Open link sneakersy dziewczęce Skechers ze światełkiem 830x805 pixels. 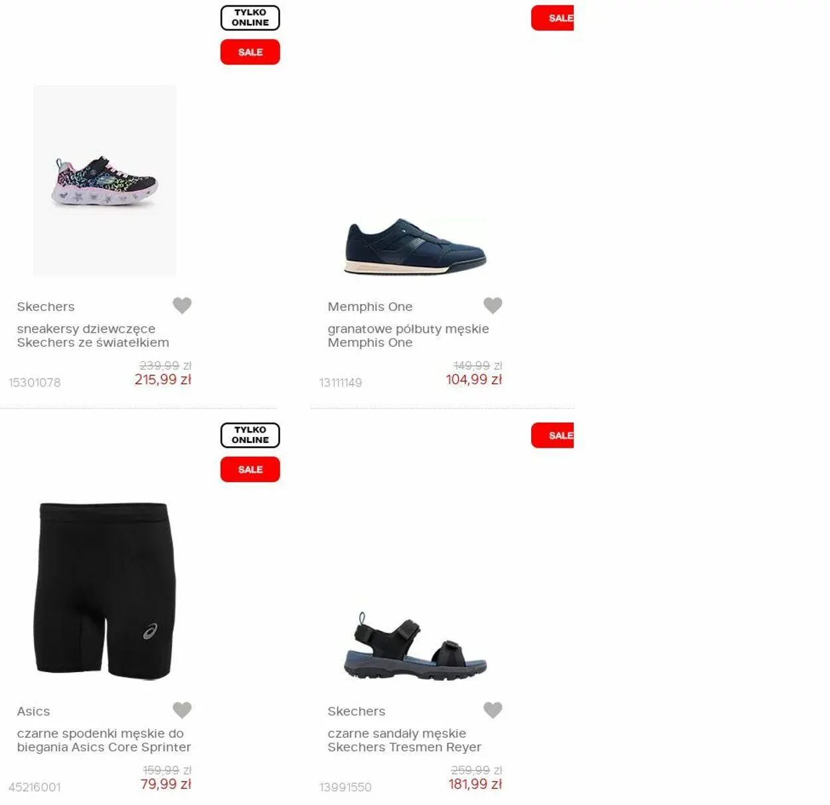click(93, 335)
